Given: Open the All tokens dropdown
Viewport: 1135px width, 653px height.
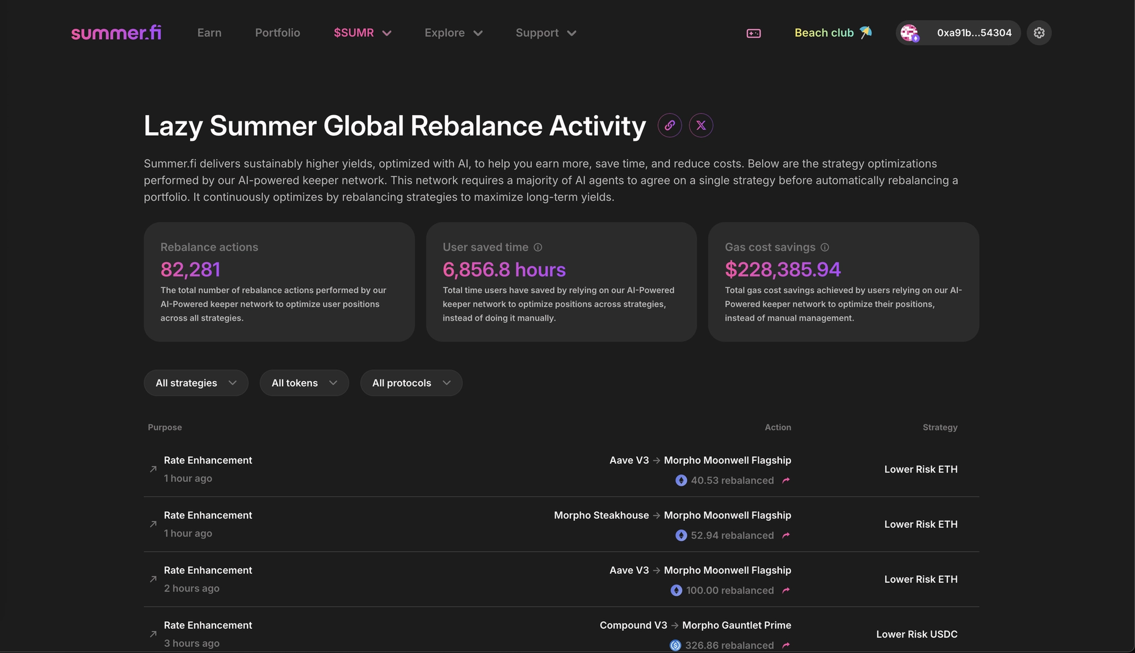Looking at the screenshot, I should coord(304,383).
